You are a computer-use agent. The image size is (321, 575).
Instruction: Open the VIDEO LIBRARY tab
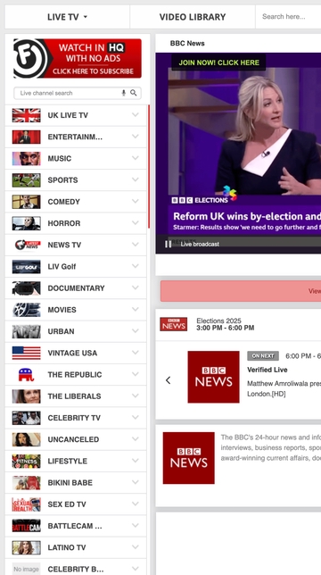[x=193, y=17]
